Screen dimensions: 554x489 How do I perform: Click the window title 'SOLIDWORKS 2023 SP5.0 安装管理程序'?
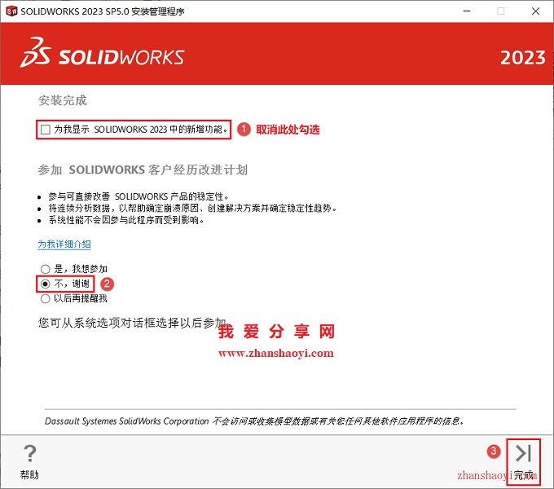pyautogui.click(x=103, y=11)
